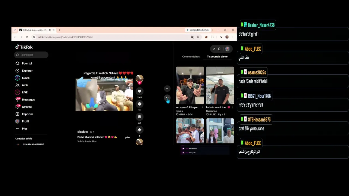
Task: Open the Chrome profile avatar
Action: [x=227, y=37]
